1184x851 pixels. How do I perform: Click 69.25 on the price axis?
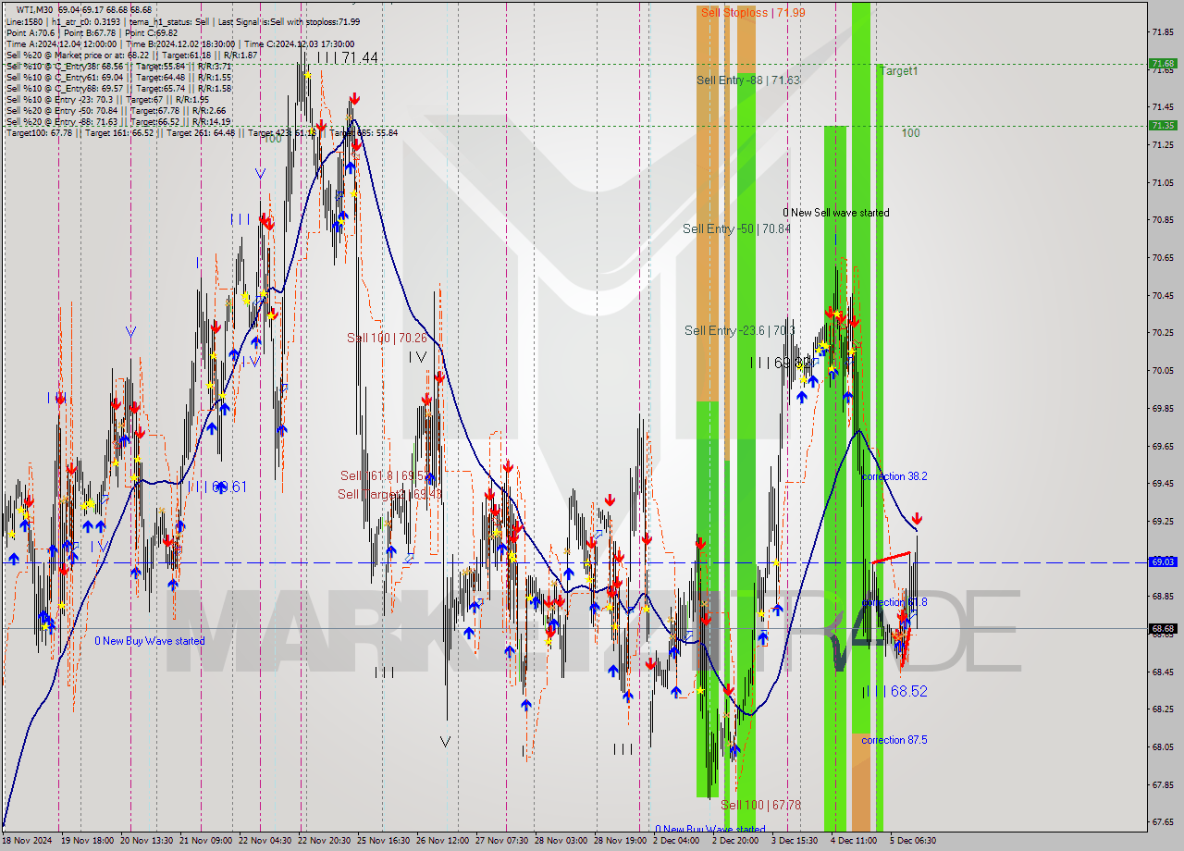pos(1163,522)
